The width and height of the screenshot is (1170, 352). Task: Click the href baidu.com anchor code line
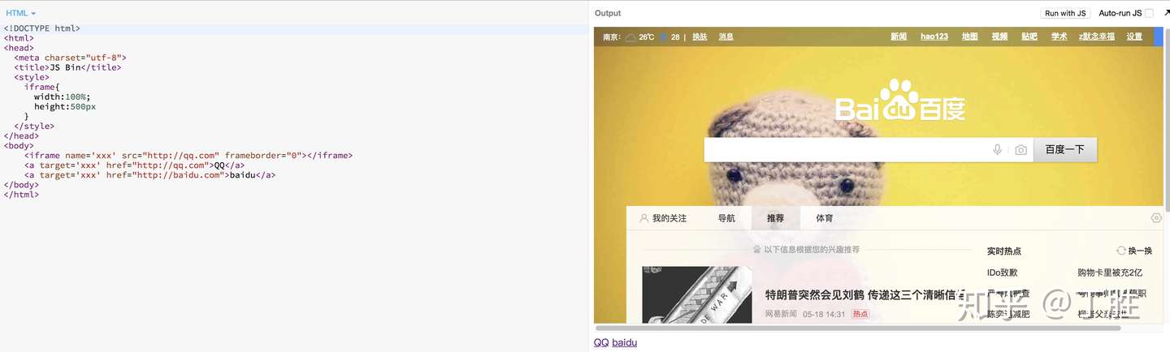click(x=149, y=174)
